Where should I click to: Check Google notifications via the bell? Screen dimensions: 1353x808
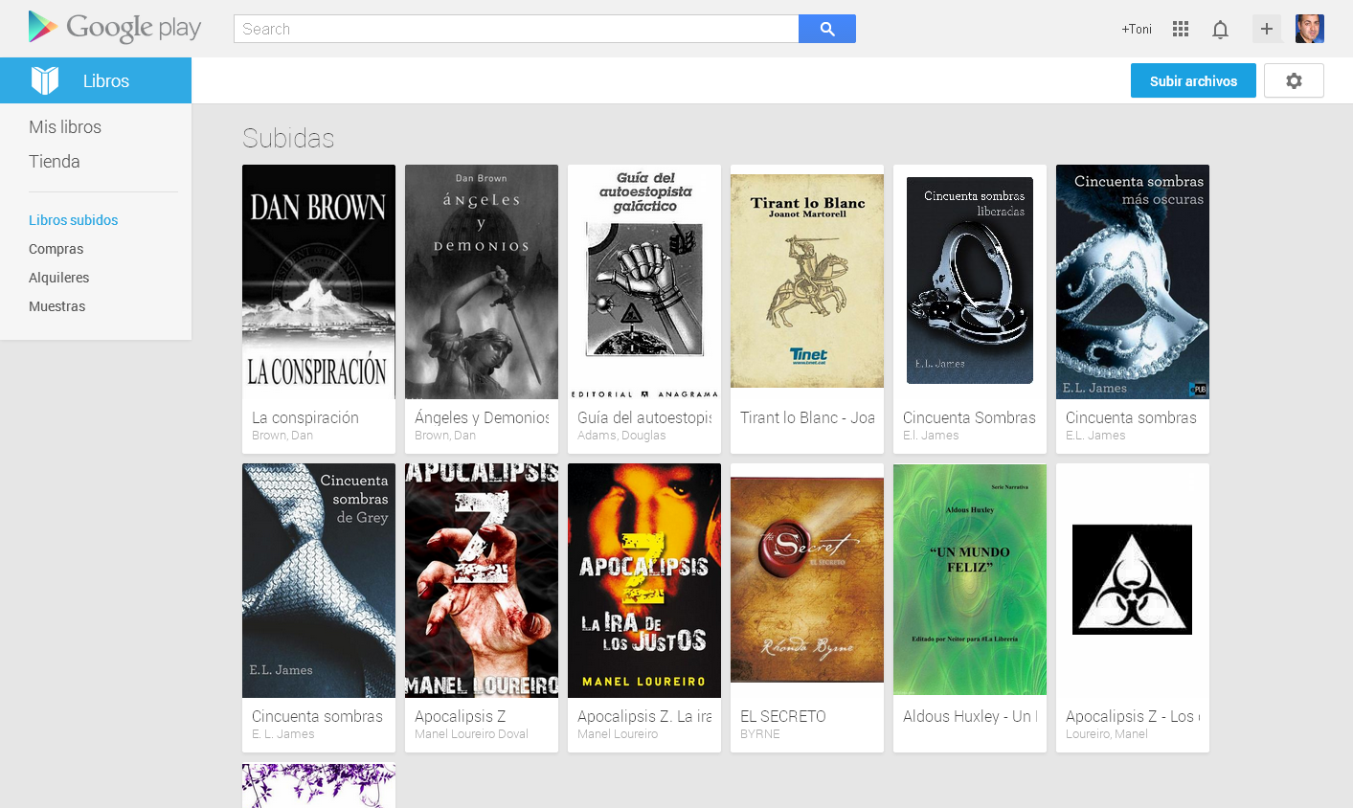tap(1220, 29)
